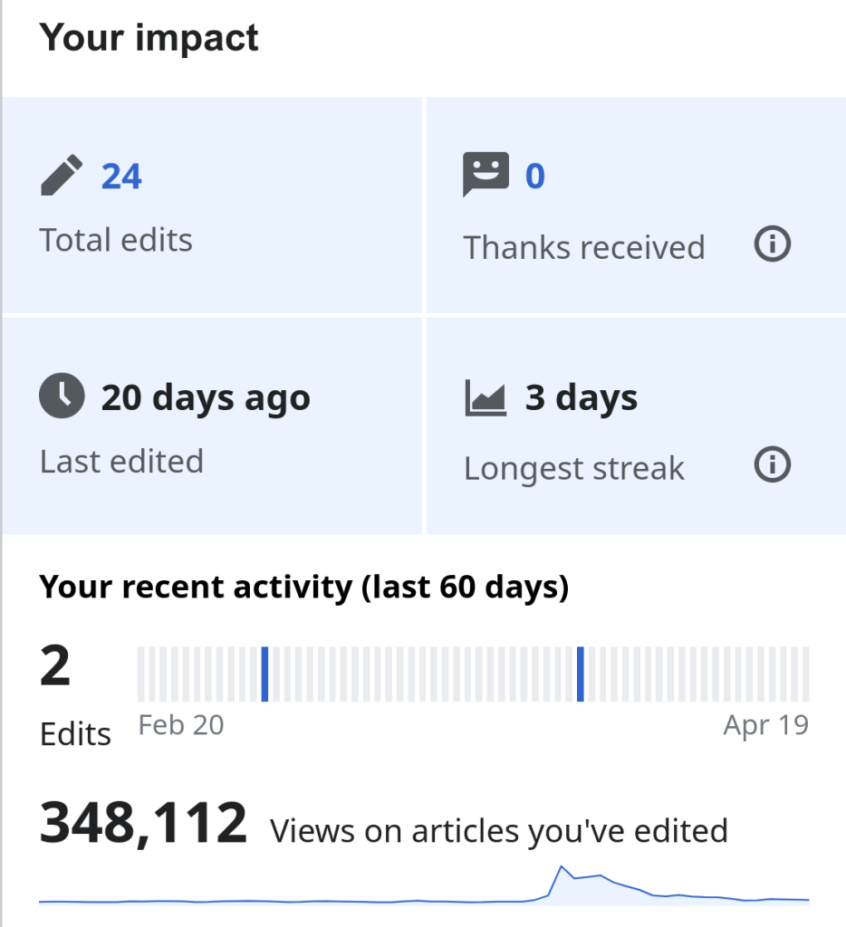The image size is (846, 927).
Task: Click "Your recent activity (last 60 days)" heading
Action: click(304, 588)
